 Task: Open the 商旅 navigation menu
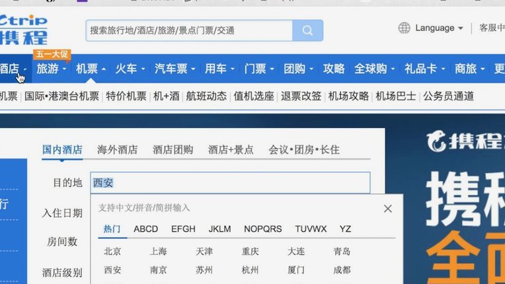pyautogui.click(x=469, y=69)
